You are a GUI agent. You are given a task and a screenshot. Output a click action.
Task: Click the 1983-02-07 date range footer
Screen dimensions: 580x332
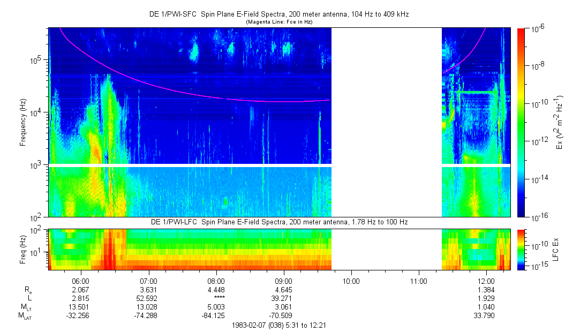[x=279, y=325]
